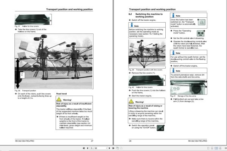227x151 pixels.
Task: Click page number 28 in footer
Action: [x=130, y=141]
